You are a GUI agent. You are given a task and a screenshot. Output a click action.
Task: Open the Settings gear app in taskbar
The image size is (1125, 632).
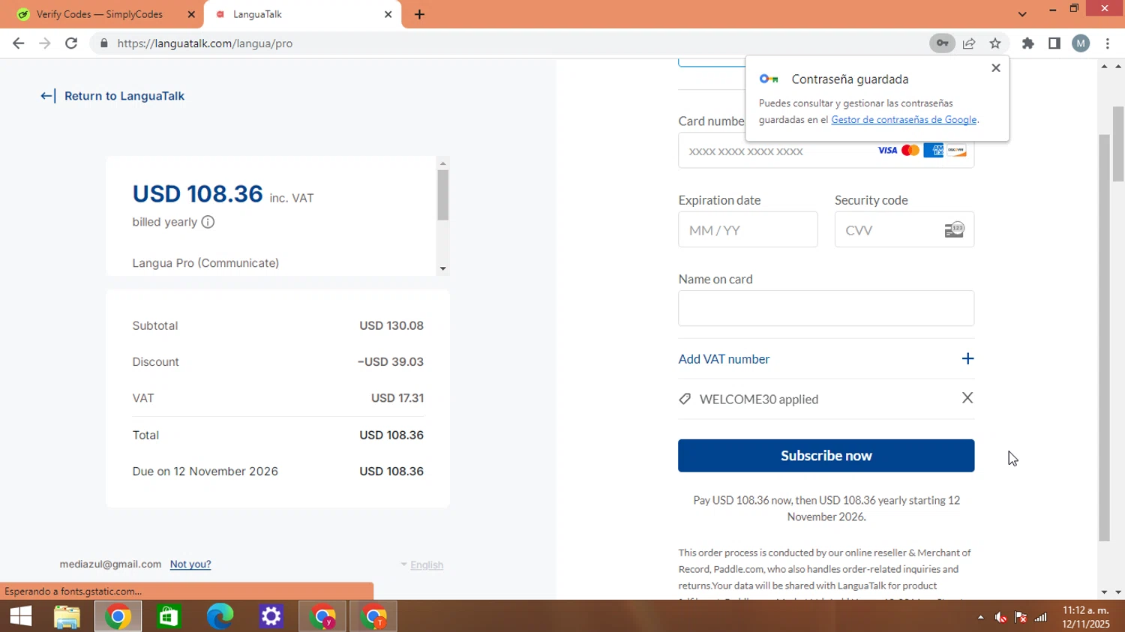tap(271, 616)
